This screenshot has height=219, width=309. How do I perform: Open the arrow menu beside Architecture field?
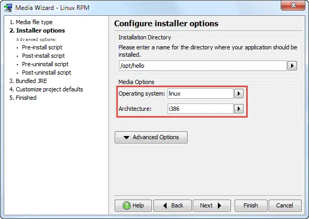239,109
